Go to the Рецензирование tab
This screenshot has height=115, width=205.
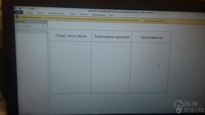(98, 15)
